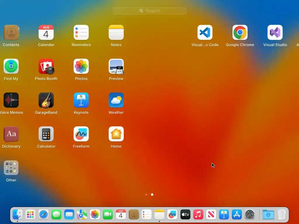Launch Keynote from the Dock
Screen dimensions: 299x224
(x=224, y=215)
